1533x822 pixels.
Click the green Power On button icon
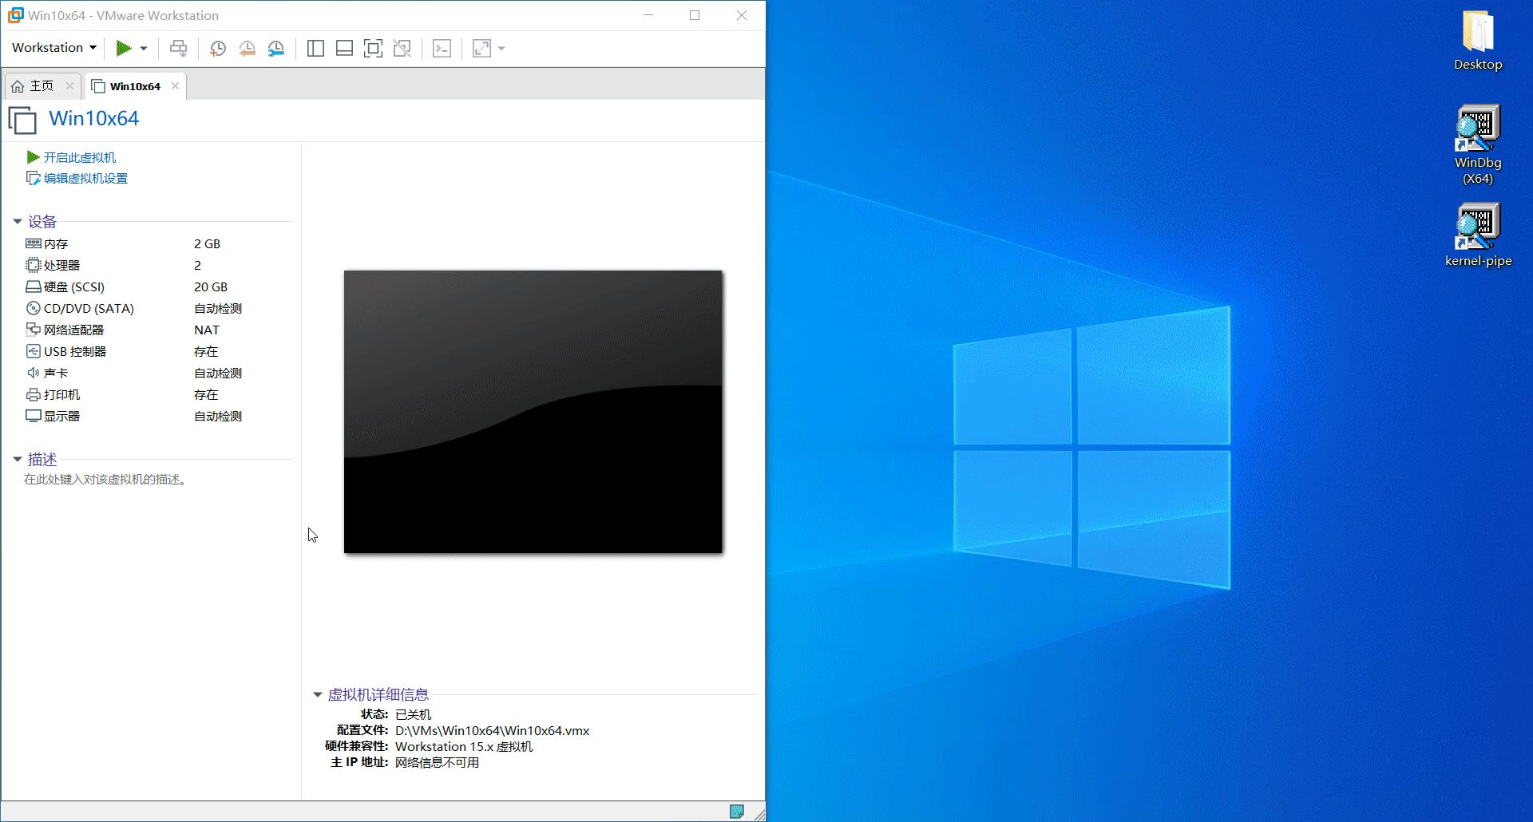point(125,48)
